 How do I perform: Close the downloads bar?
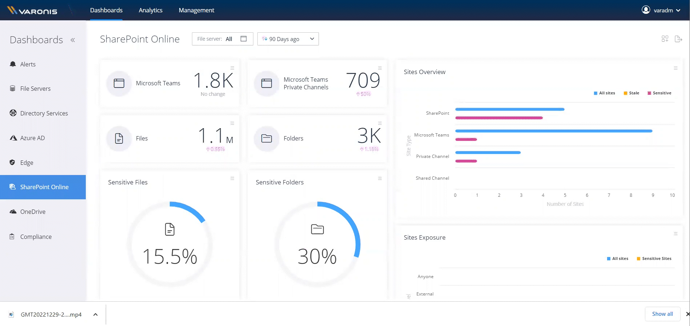click(x=687, y=314)
